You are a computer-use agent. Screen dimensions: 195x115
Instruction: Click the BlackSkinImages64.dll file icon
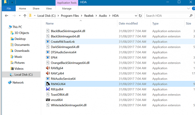coord(48,36)
